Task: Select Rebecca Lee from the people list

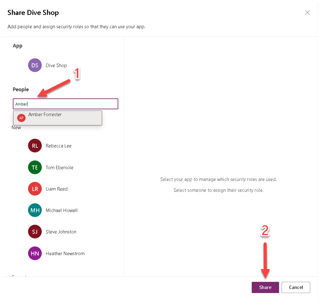Action: (x=59, y=146)
